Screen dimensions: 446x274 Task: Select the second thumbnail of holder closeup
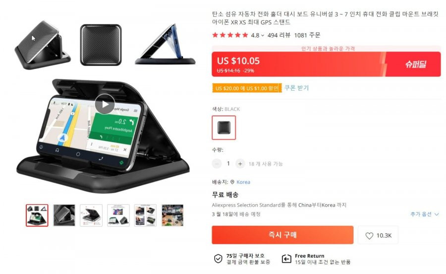[x=64, y=216]
